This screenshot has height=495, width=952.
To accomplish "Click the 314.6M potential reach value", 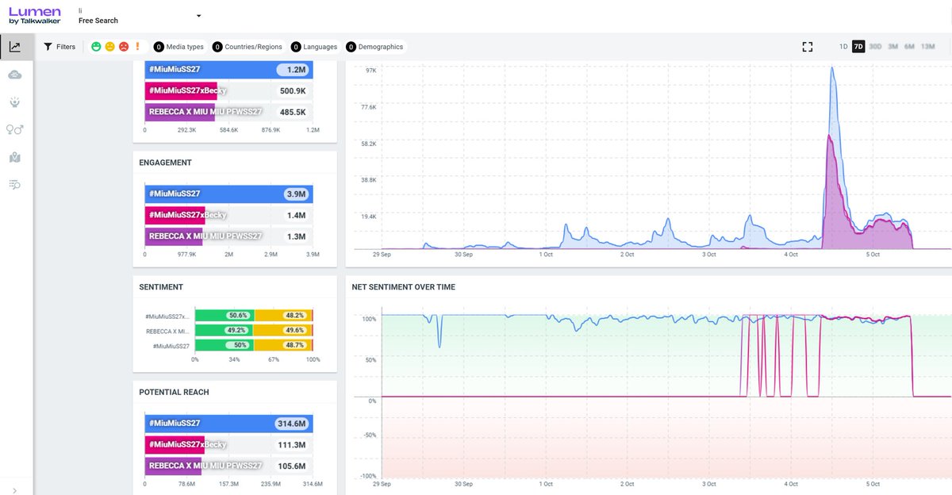I will pos(293,424).
